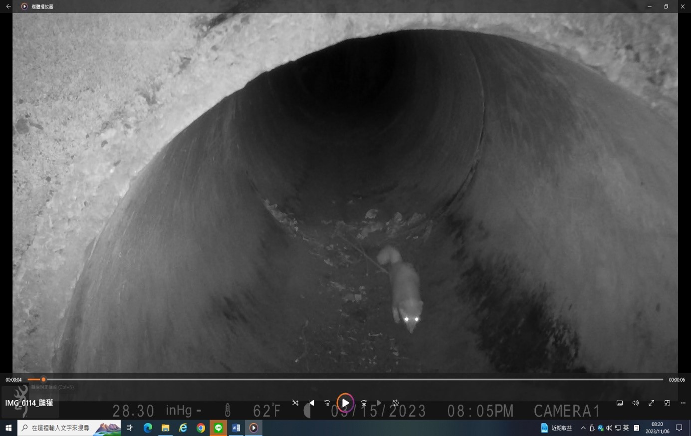Open the Windows Start menu
This screenshot has height=436, width=691.
coord(8,428)
